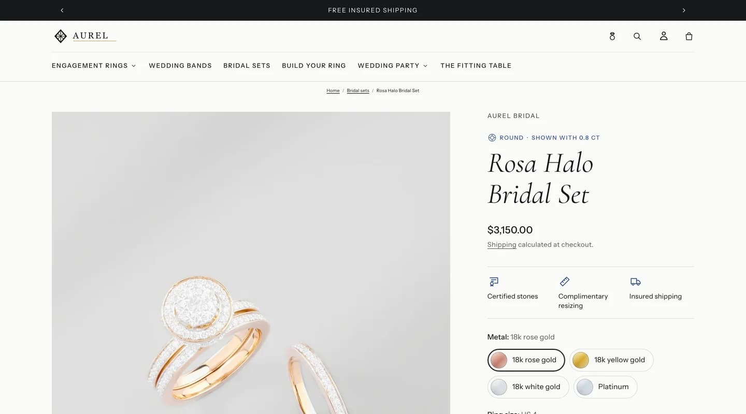Select 18k yellow gold metal option
The image size is (746, 414).
pos(611,360)
